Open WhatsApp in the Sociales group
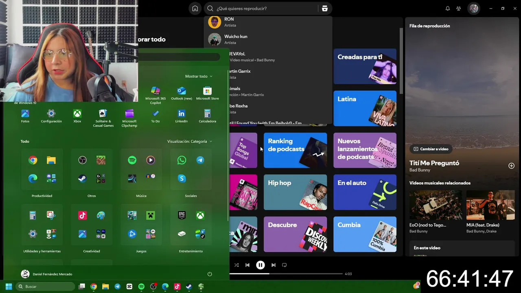Viewport: 521px width, 293px height. pos(182,160)
